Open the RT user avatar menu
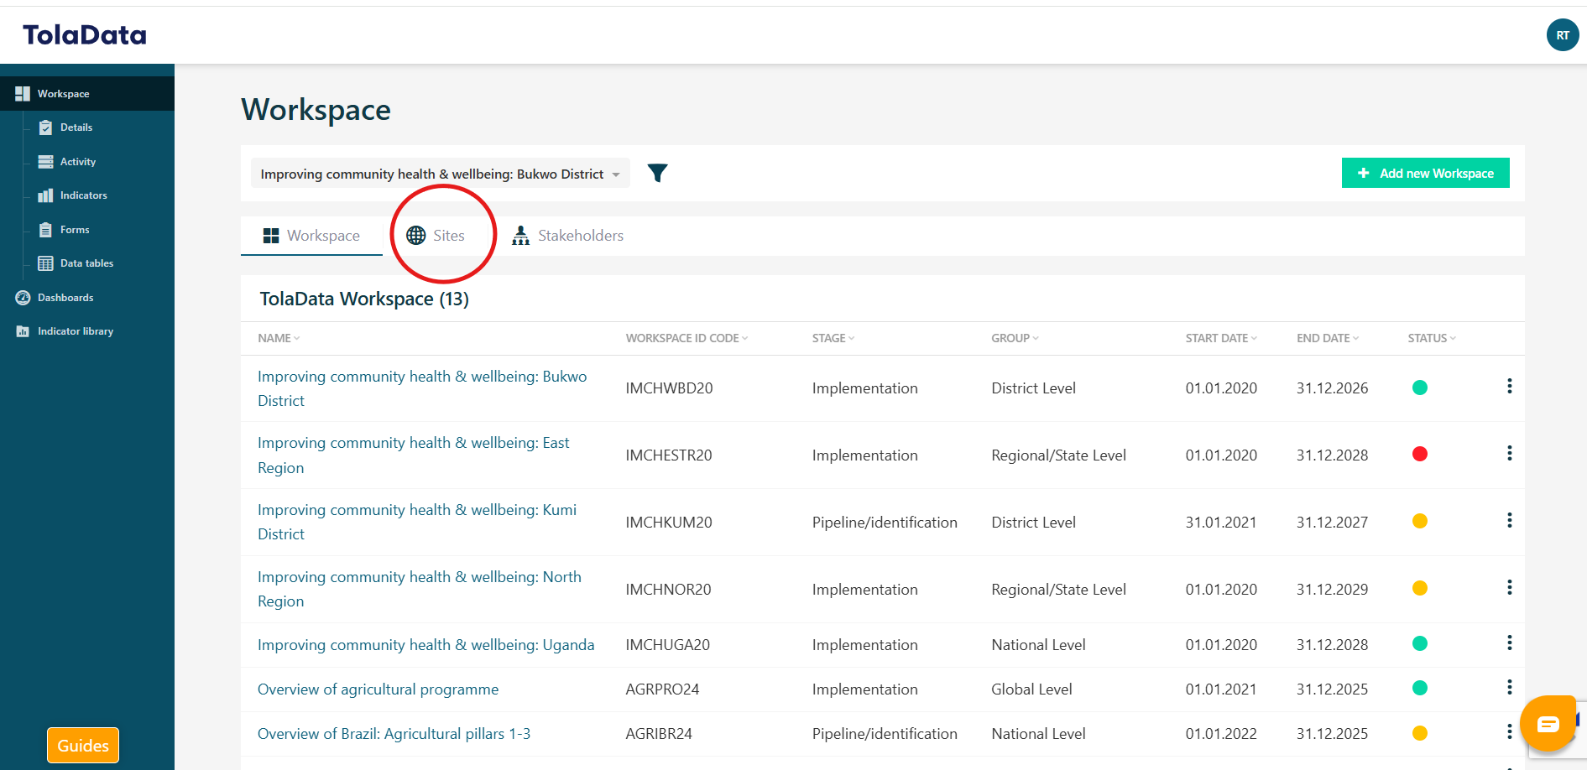This screenshot has height=770, width=1587. (x=1562, y=35)
